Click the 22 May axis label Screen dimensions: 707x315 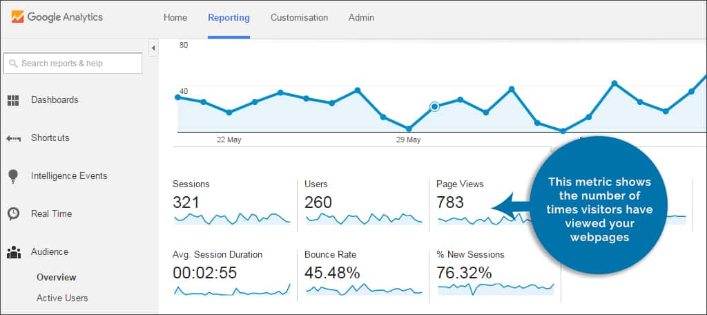tap(229, 140)
